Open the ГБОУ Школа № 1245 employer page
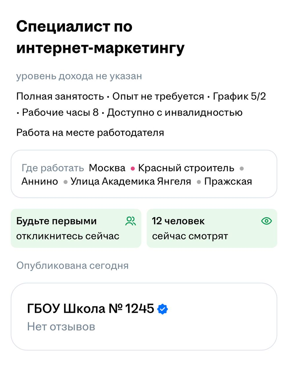288x372 pixels. (x=90, y=308)
